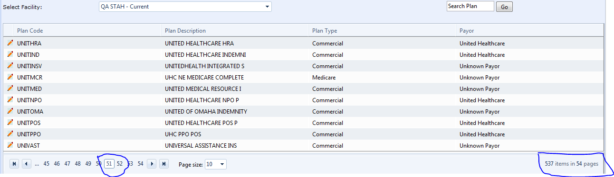Viewport: 614px width, 177px height.
Task: Sort by the Plan Type column header
Action: [x=325, y=31]
